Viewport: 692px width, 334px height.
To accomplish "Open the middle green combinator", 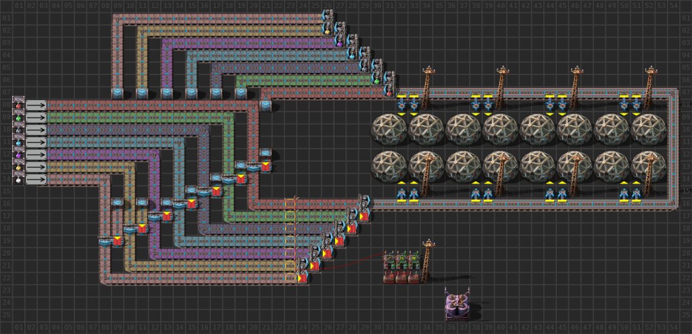I will click(401, 260).
